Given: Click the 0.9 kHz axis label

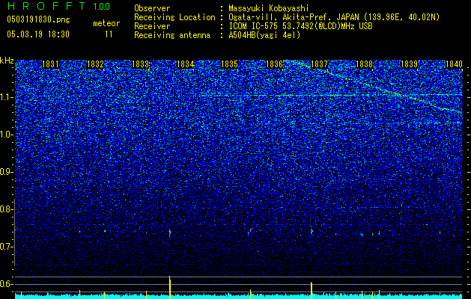Looking at the screenshot, I should tap(7, 172).
